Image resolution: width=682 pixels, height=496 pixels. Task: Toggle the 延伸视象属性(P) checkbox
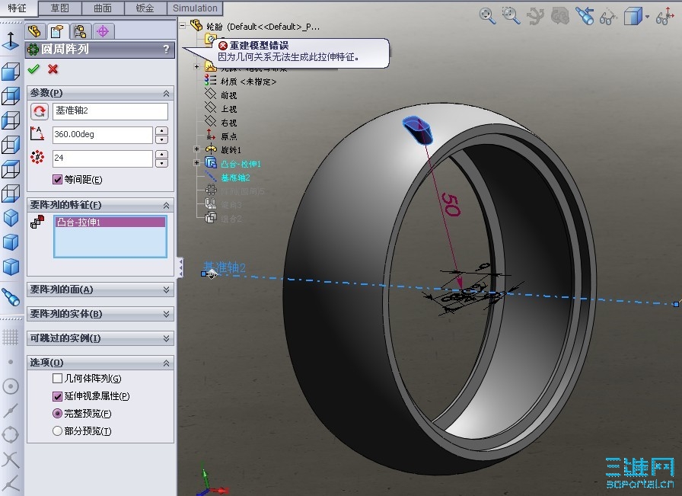(57, 396)
